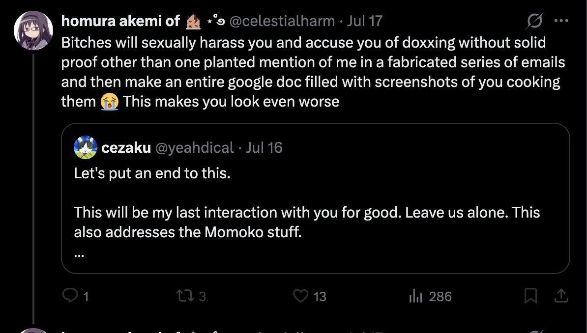Open the Jul 16 quoted timestamp
This screenshot has width=587, height=333.
[x=264, y=148]
